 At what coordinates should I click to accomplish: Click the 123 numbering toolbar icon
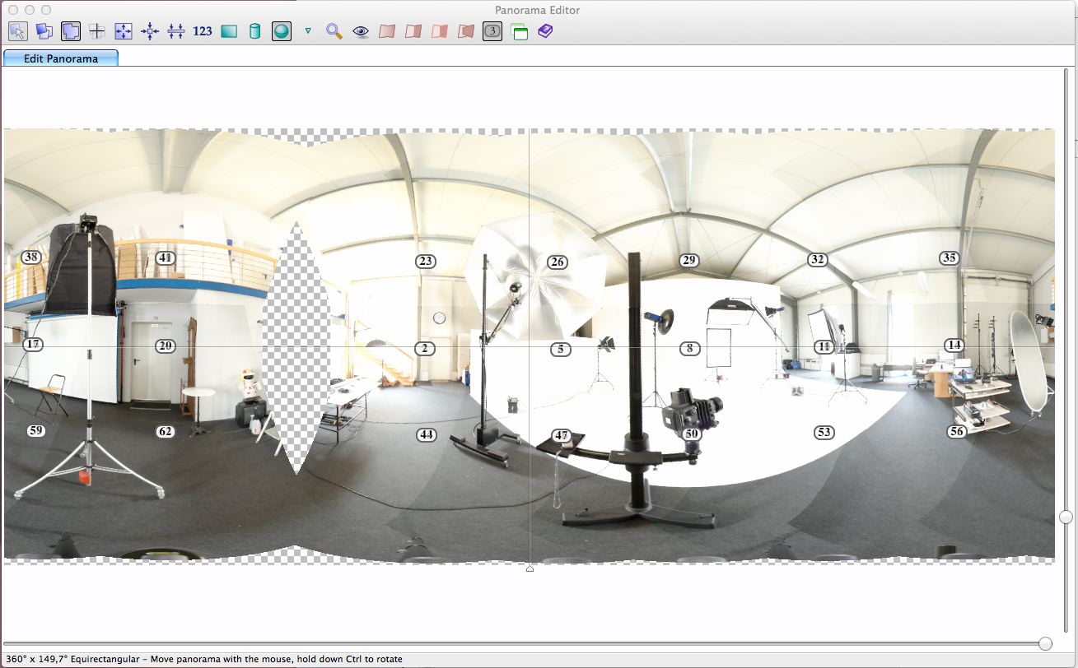(203, 31)
